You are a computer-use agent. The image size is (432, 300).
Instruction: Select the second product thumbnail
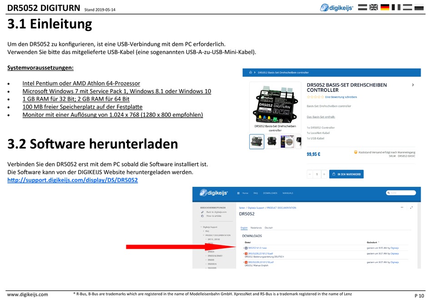(x=271, y=142)
